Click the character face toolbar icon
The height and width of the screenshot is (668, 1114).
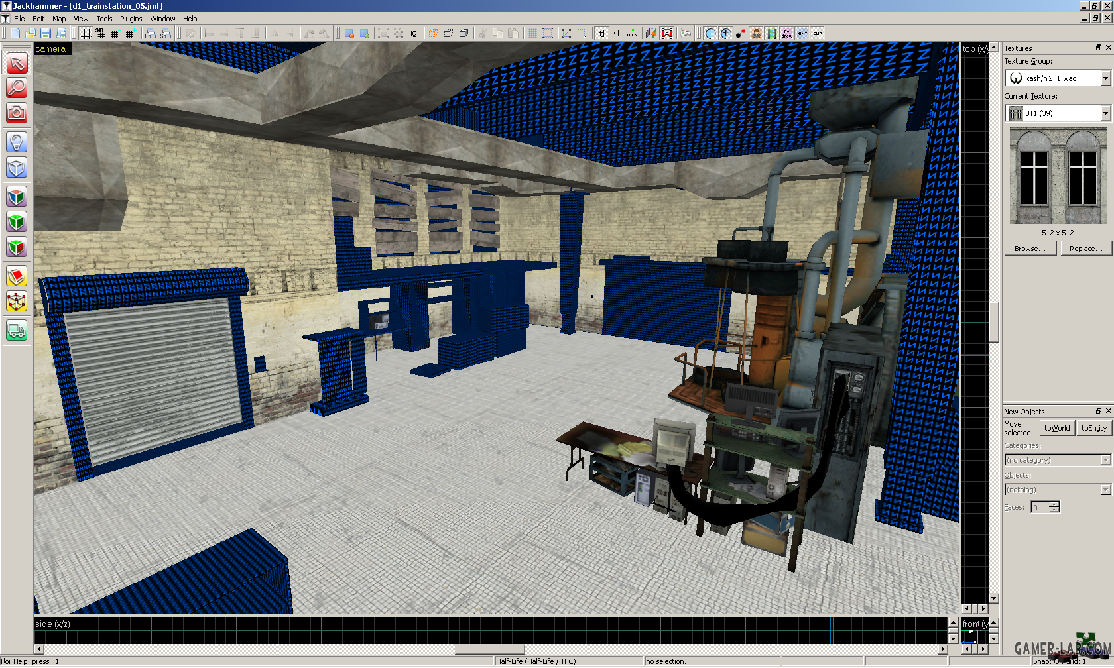757,33
